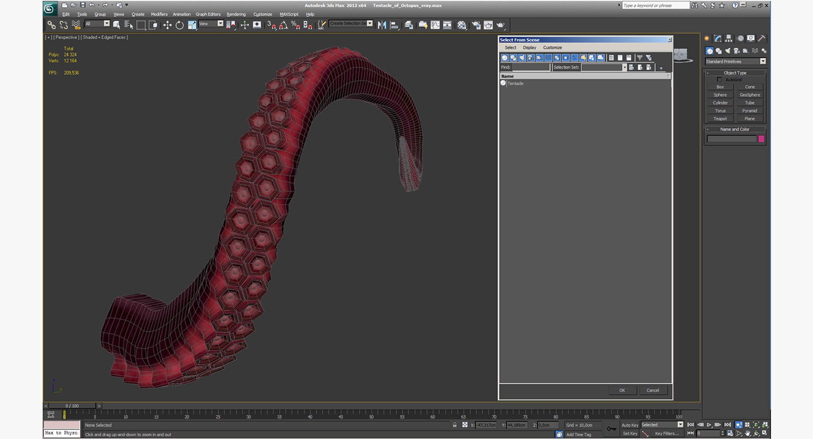Activate Select and Rotate tool
The width and height of the screenshot is (813, 439).
(x=180, y=25)
